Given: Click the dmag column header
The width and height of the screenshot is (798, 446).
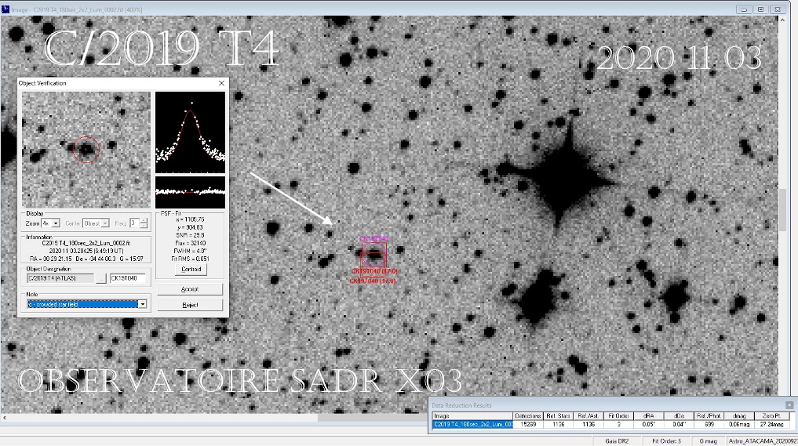Looking at the screenshot, I should [739, 416].
